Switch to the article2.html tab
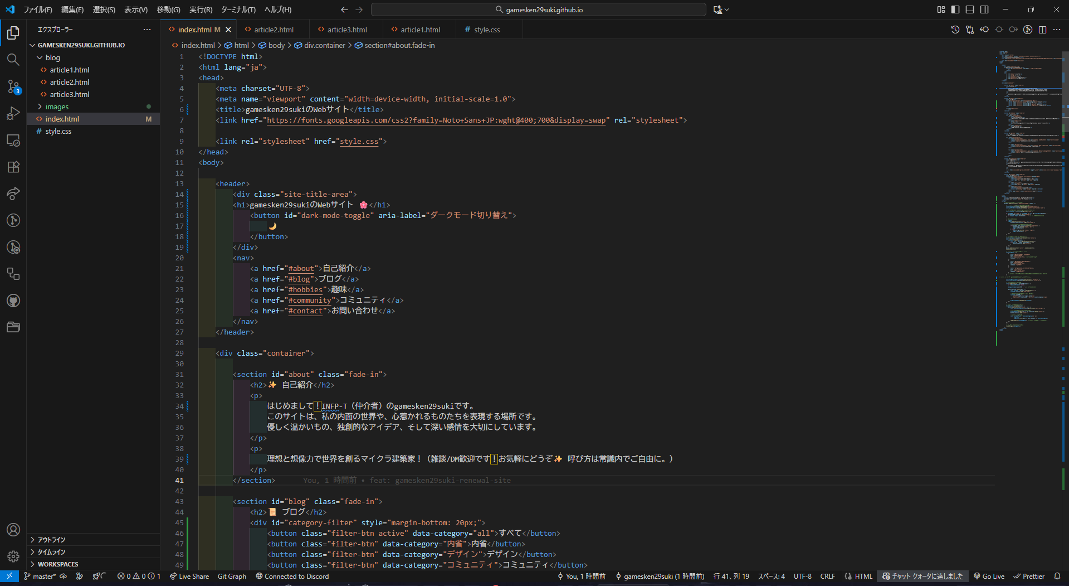 (x=274, y=29)
